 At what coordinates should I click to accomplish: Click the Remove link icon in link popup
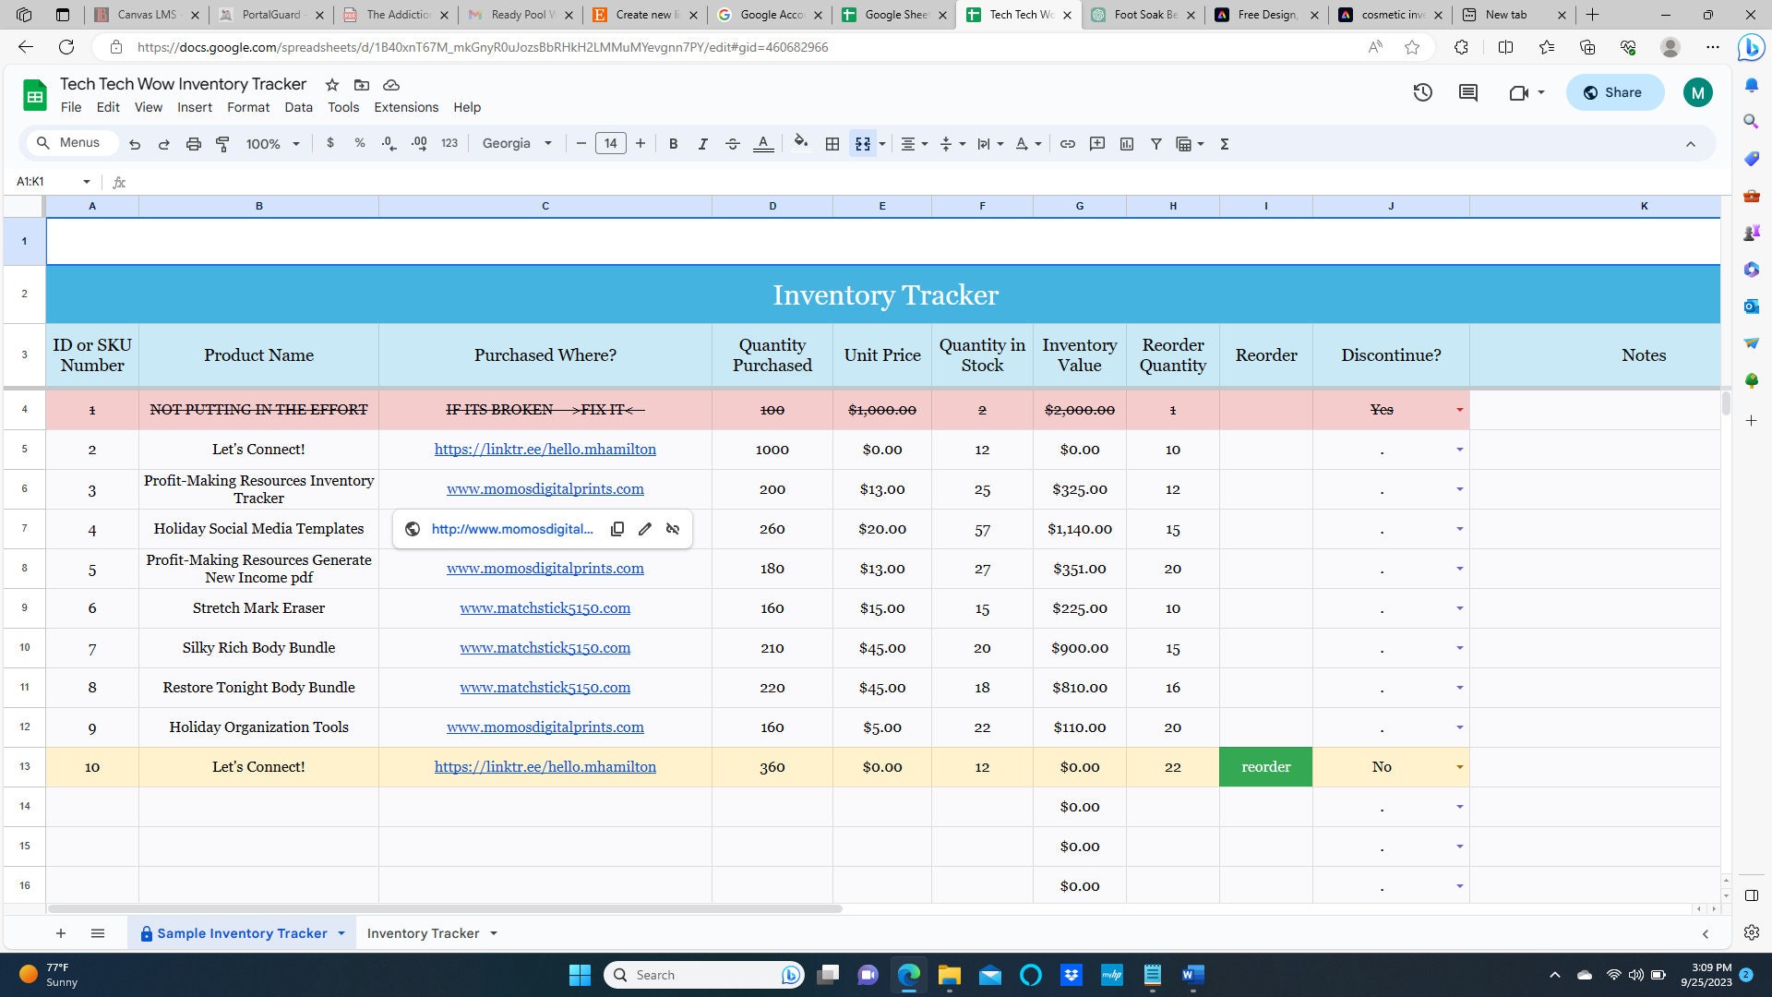[672, 529]
